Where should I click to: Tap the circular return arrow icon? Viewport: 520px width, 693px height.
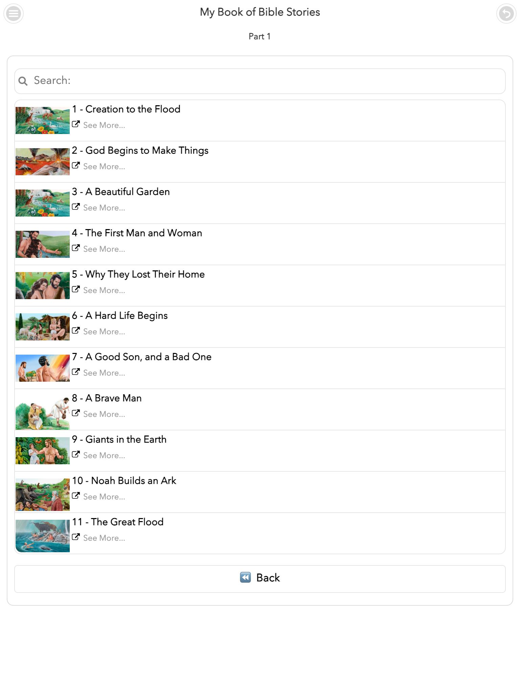[506, 14]
